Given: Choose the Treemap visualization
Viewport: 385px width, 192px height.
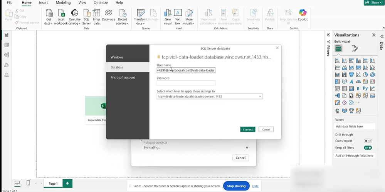Looking at the screenshot, I should coord(337,82).
